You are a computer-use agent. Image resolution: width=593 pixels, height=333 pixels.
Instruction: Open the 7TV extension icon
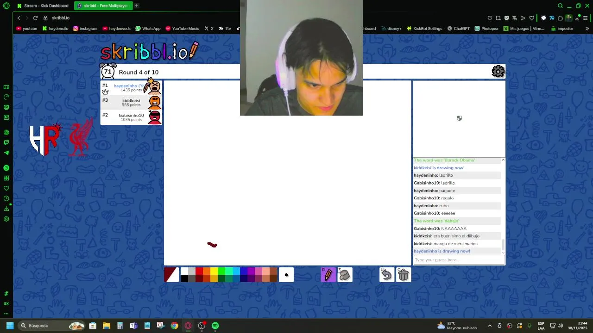click(x=552, y=18)
